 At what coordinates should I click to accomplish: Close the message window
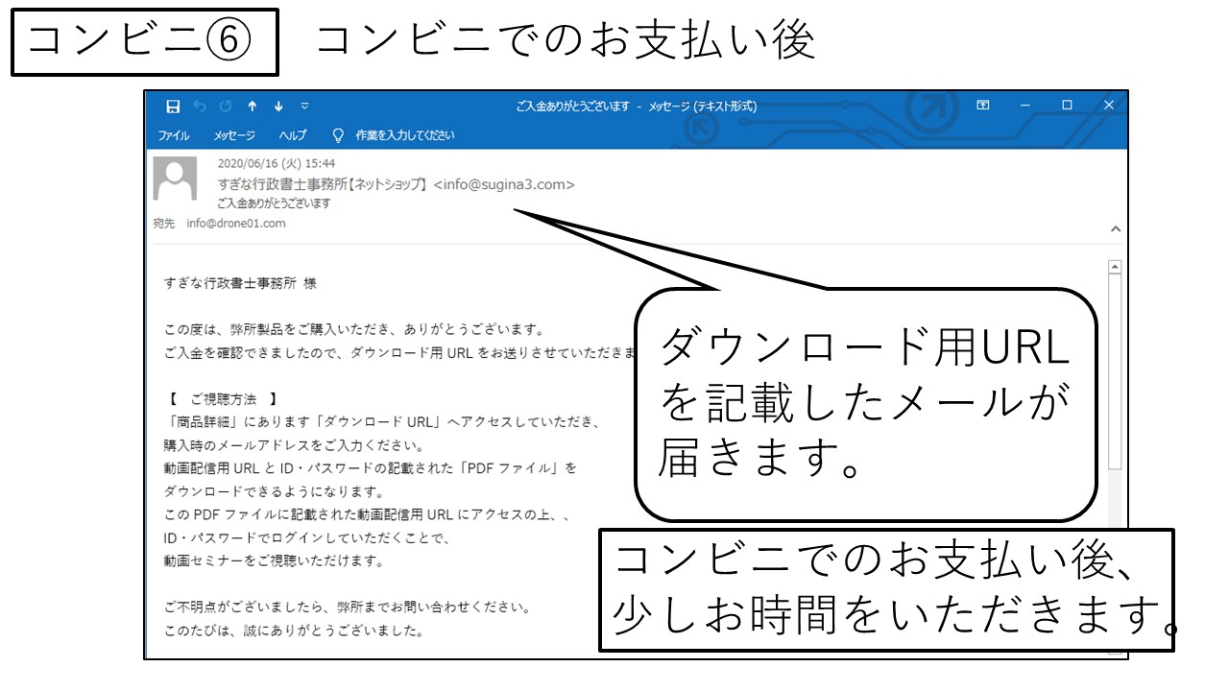[x=1109, y=106]
